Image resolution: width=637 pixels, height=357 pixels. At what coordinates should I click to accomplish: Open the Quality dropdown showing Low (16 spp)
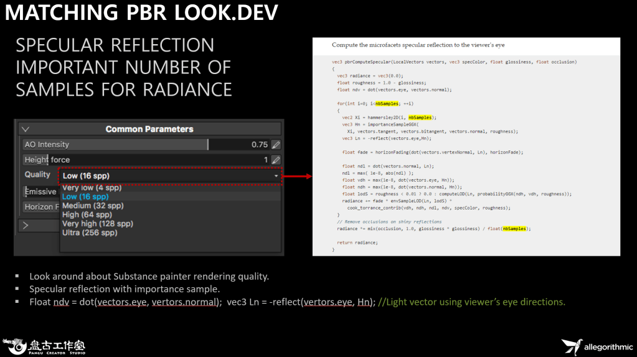pos(171,176)
